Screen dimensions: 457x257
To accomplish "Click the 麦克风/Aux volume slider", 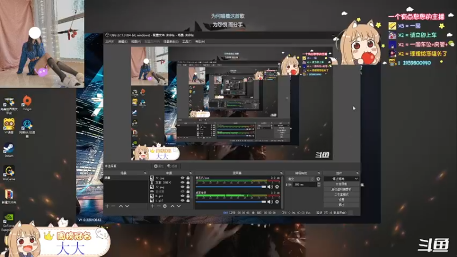I will [231, 187].
